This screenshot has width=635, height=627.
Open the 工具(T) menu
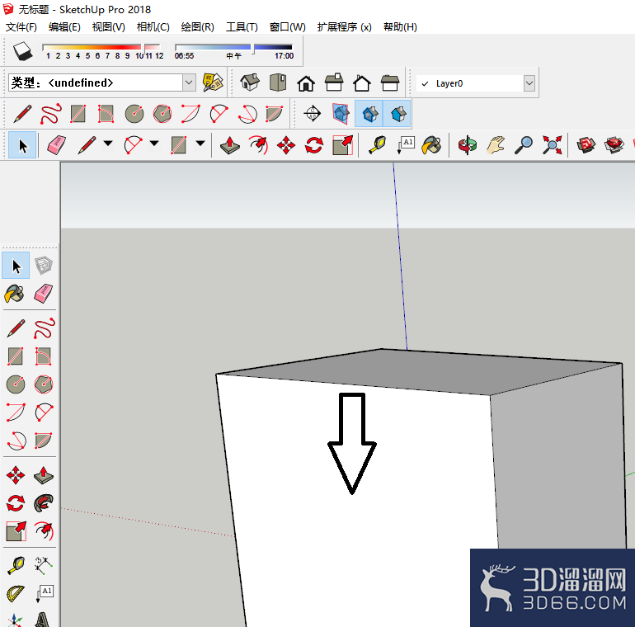click(x=242, y=27)
